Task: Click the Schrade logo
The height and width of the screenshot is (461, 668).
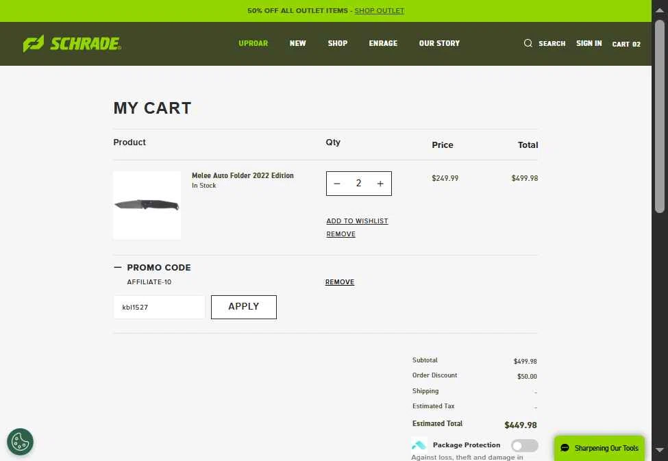Action: [72, 43]
